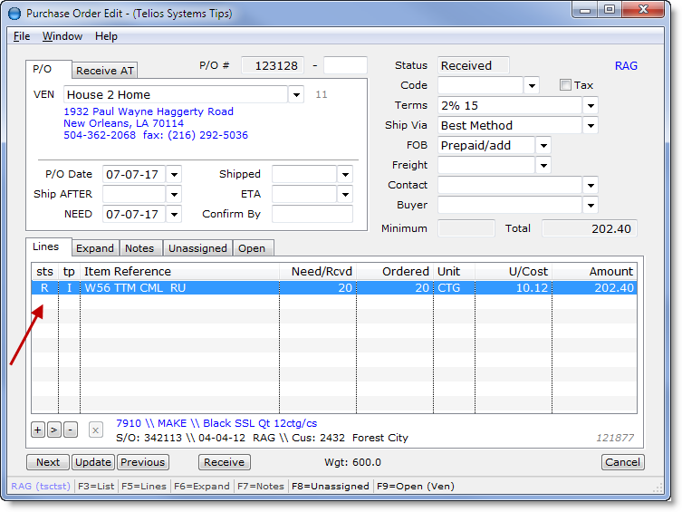682x512 pixels.
Task: Click the plus add-line button
Action: point(38,430)
